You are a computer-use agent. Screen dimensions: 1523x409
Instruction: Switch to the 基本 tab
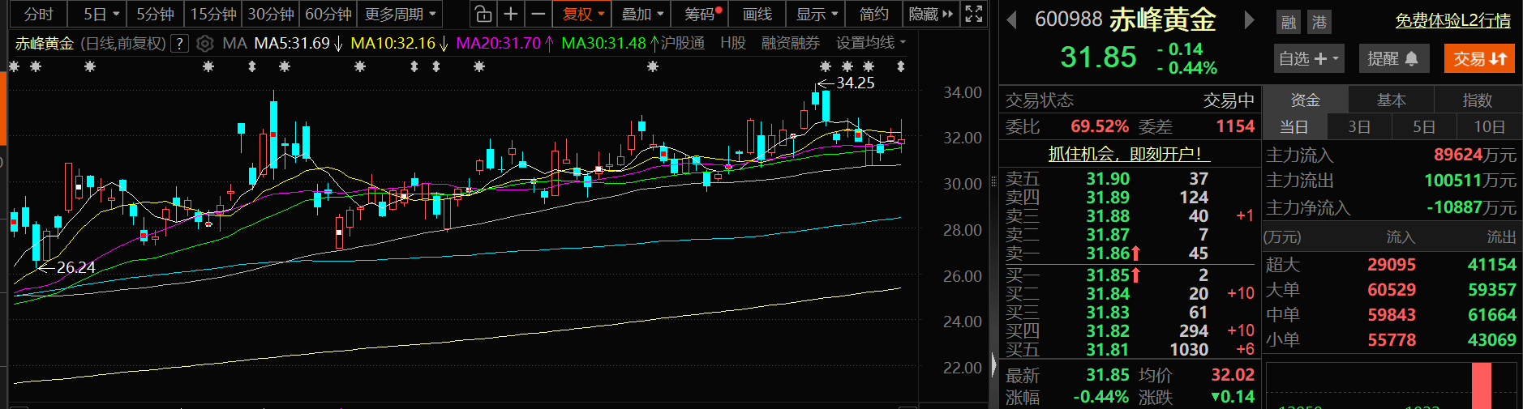pyautogui.click(x=1391, y=100)
